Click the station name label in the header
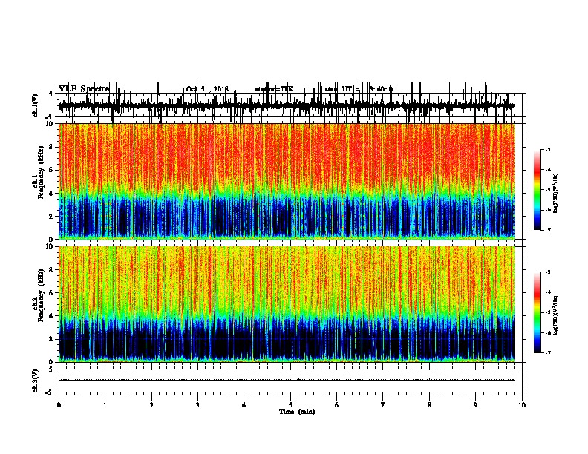588x454 pixels. (274, 89)
